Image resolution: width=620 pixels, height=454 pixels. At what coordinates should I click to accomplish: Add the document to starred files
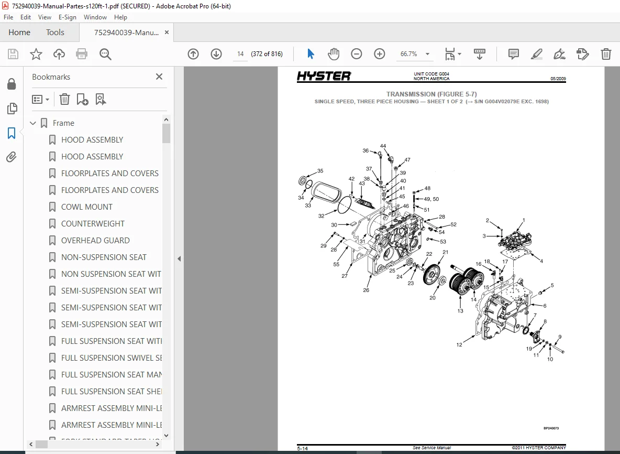coord(36,54)
